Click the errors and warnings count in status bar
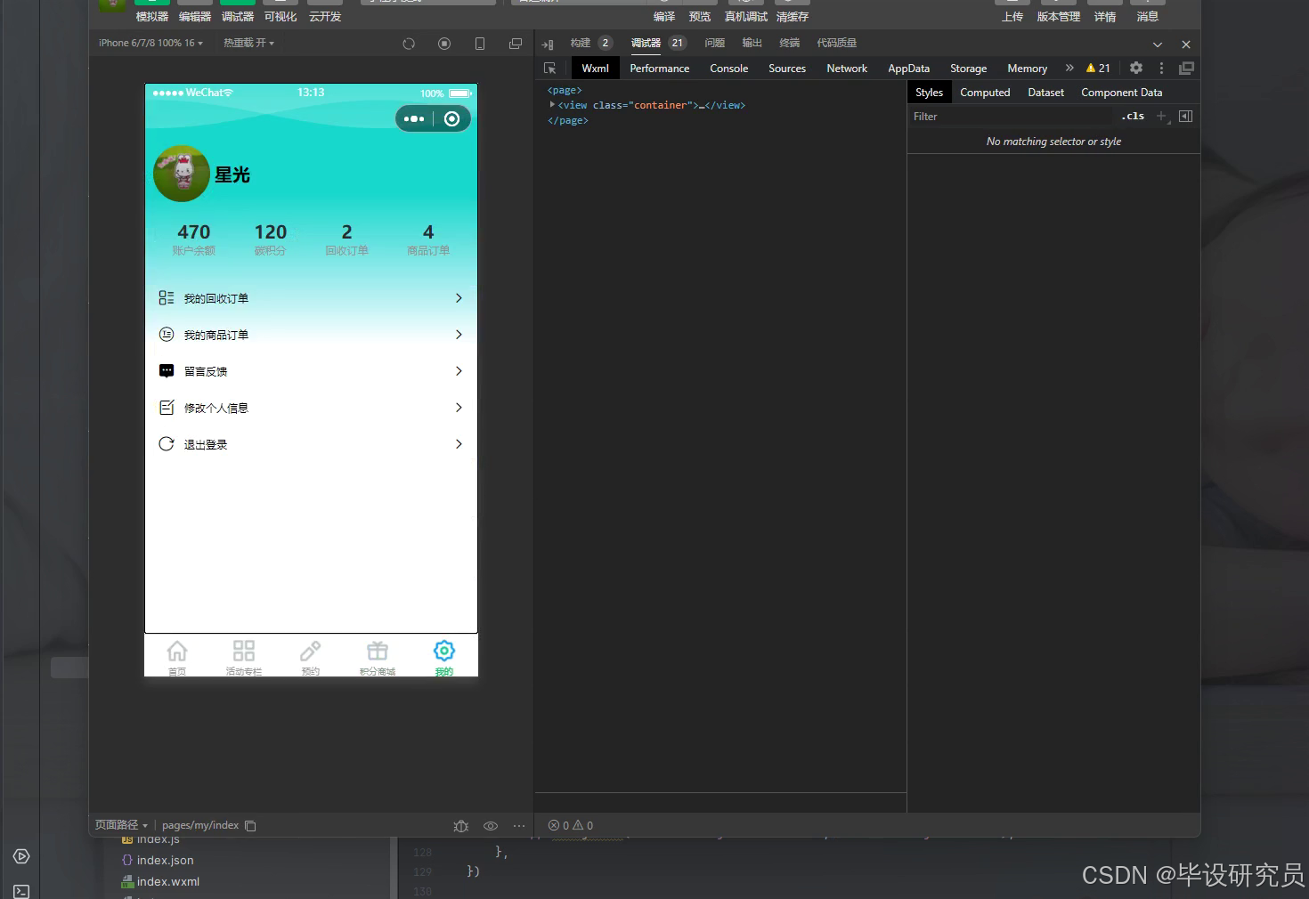Screen dimensions: 1309x899 (x=571, y=826)
